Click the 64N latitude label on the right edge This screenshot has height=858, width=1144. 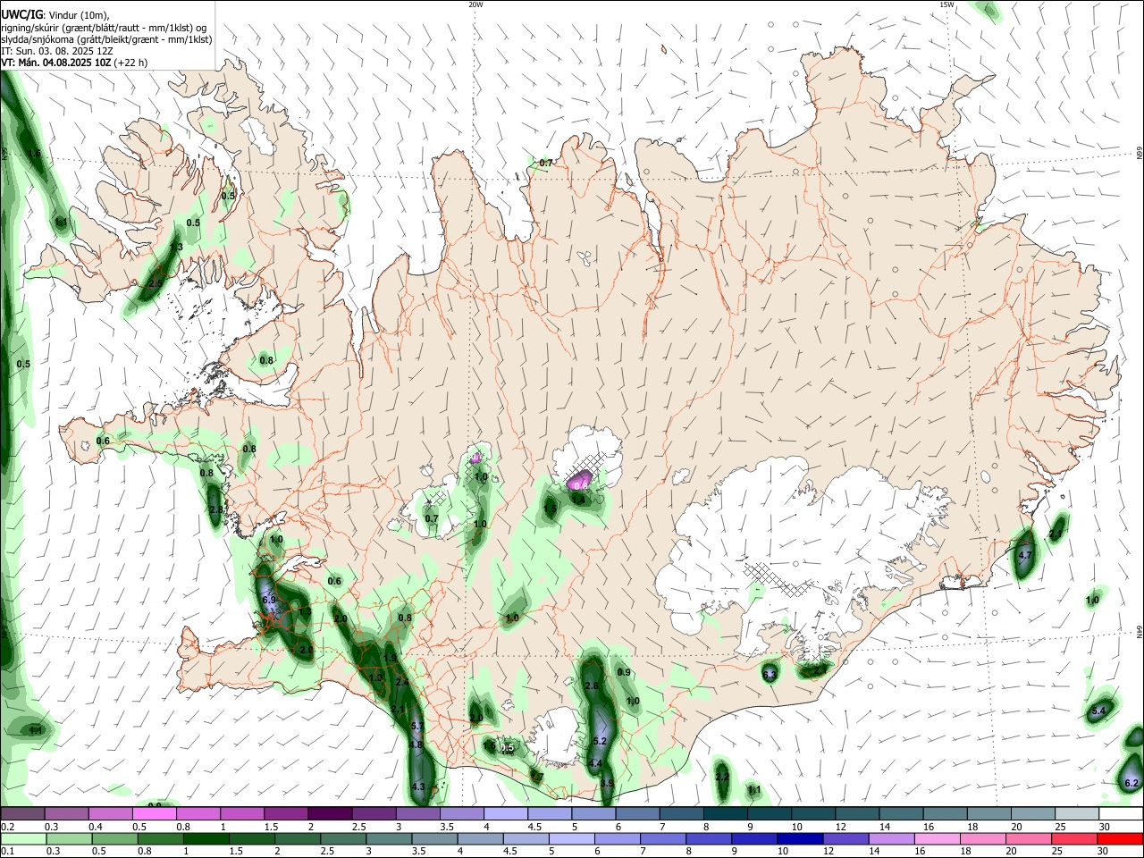click(x=1140, y=632)
